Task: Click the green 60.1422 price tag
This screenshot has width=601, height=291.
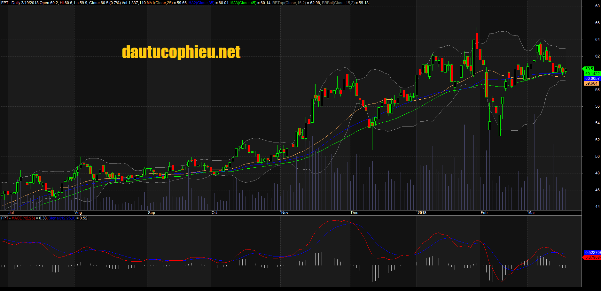Action: (592, 74)
